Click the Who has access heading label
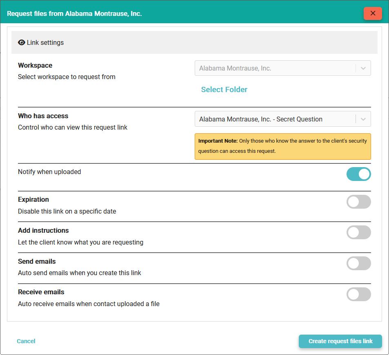 point(43,116)
